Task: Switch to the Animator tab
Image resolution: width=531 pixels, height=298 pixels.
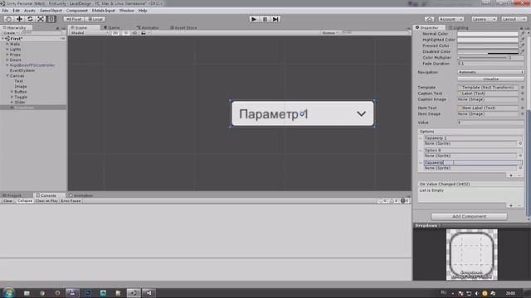Action: pyautogui.click(x=148, y=27)
